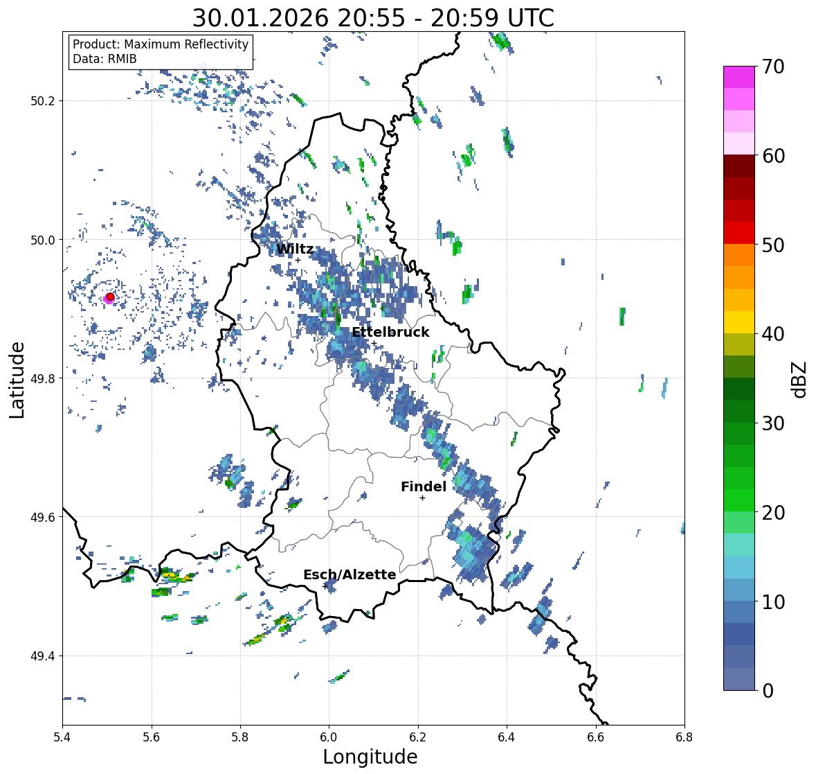Click the 'Product: Maximum Reflectivity' legend text
Screen dimensions: 816x774
161,44
